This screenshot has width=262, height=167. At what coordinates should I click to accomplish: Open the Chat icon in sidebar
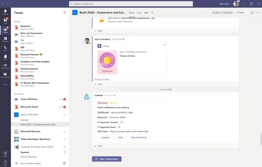[5, 21]
